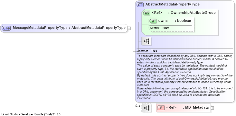This screenshot has height=116, width=236.
Task: Click the CT icon of AbstractMetadataPropertyType
Action: click(140, 4)
